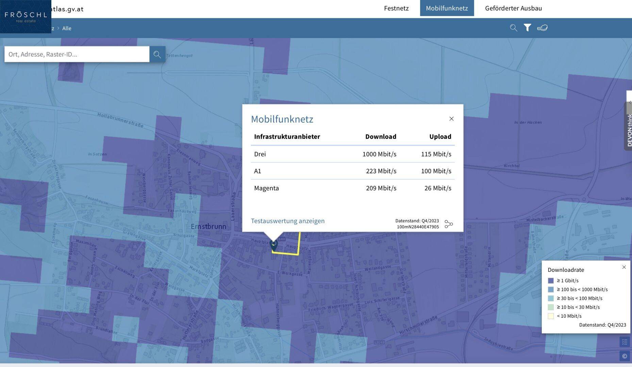This screenshot has height=367, width=632.
Task: Expand the collapsed side panel arrow at right edge
Action: pyautogui.click(x=629, y=102)
